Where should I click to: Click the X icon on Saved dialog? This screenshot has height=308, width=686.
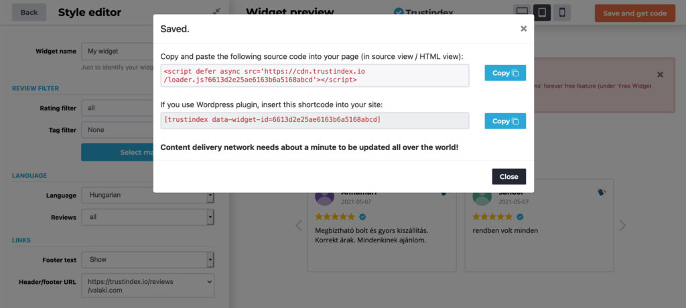[523, 29]
